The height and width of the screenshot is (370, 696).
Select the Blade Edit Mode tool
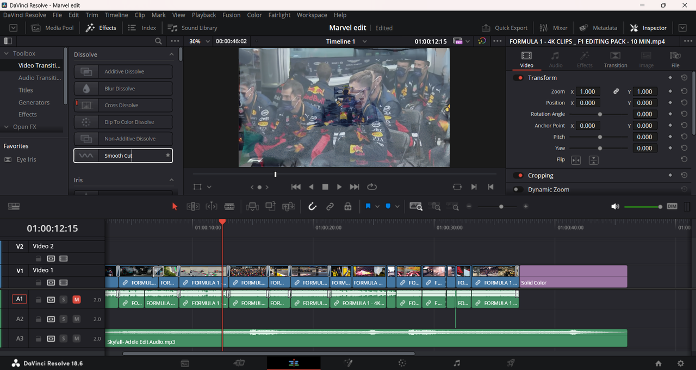[x=229, y=207]
